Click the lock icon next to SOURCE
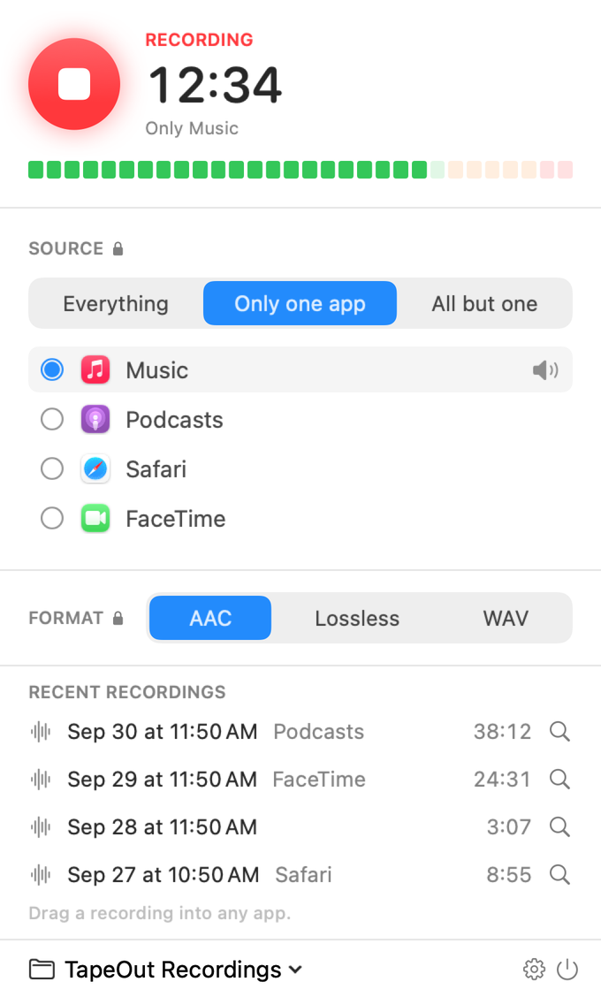The width and height of the screenshot is (601, 997). coord(118,248)
